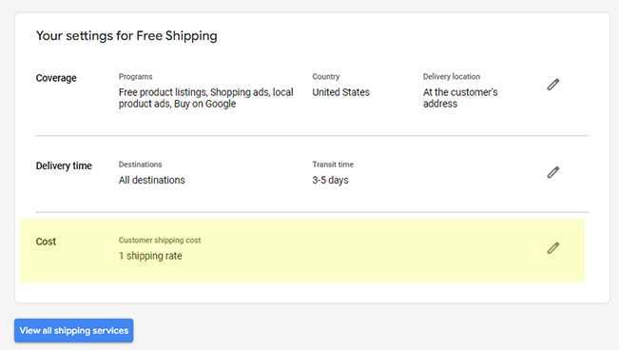The image size is (619, 350).
Task: Select the 'Your settings for Free Shipping' heading
Action: pyautogui.click(x=126, y=36)
